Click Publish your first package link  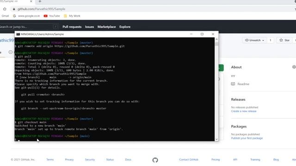(x=247, y=138)
